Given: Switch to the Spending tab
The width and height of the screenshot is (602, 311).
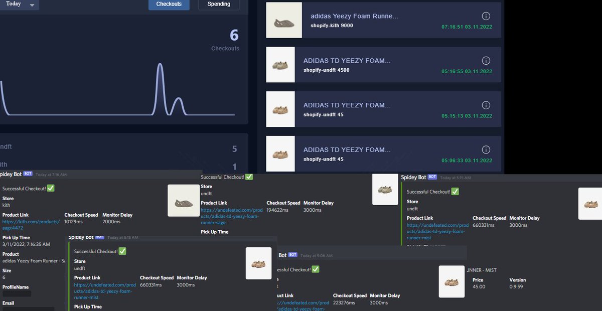Looking at the screenshot, I should (219, 4).
